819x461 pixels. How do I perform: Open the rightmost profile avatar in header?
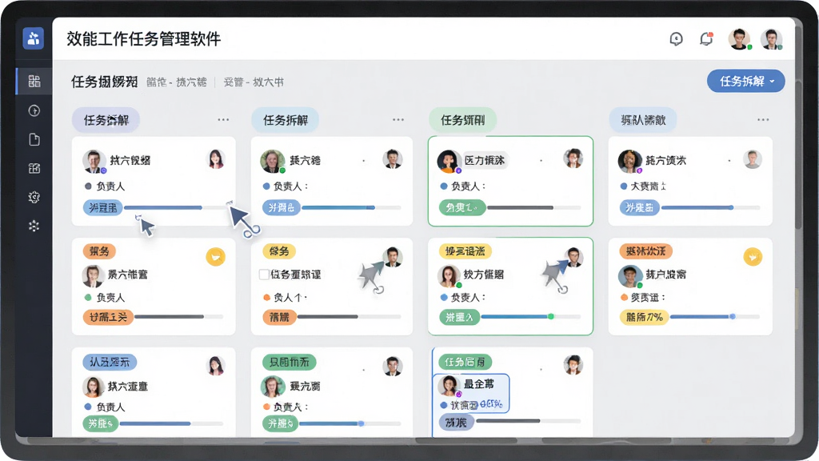[x=771, y=39]
